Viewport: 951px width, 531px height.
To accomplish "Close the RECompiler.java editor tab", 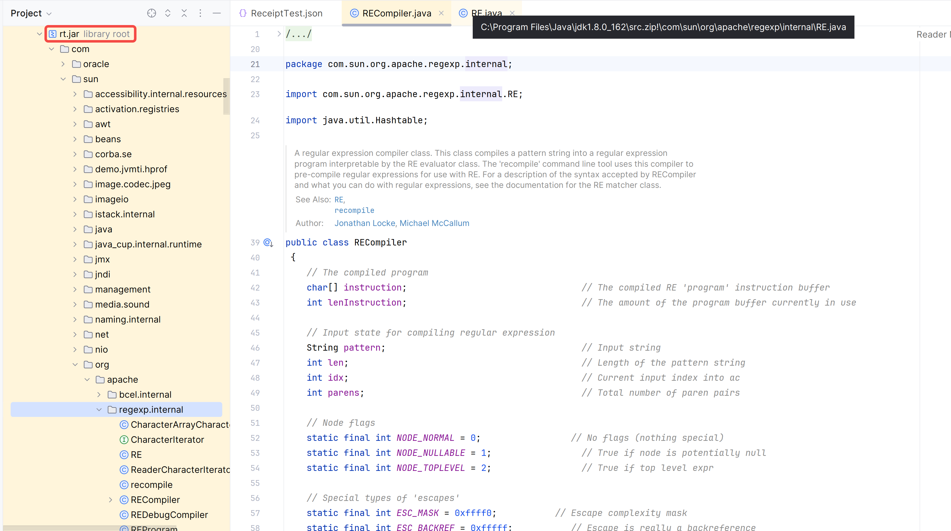I will point(442,13).
